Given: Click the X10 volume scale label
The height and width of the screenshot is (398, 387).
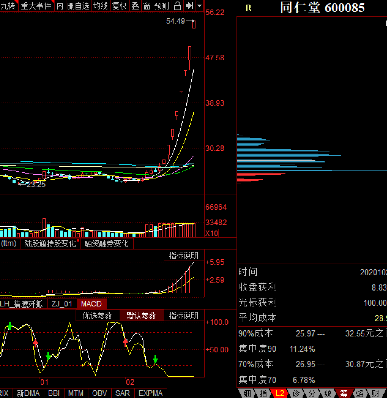Looking at the screenshot, I should click(x=212, y=233).
